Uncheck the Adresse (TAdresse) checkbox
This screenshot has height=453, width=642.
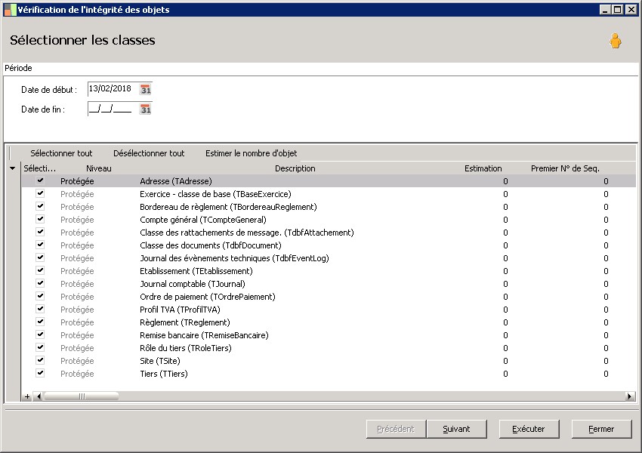[x=40, y=181]
